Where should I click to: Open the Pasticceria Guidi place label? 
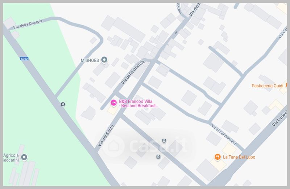pos(267,86)
